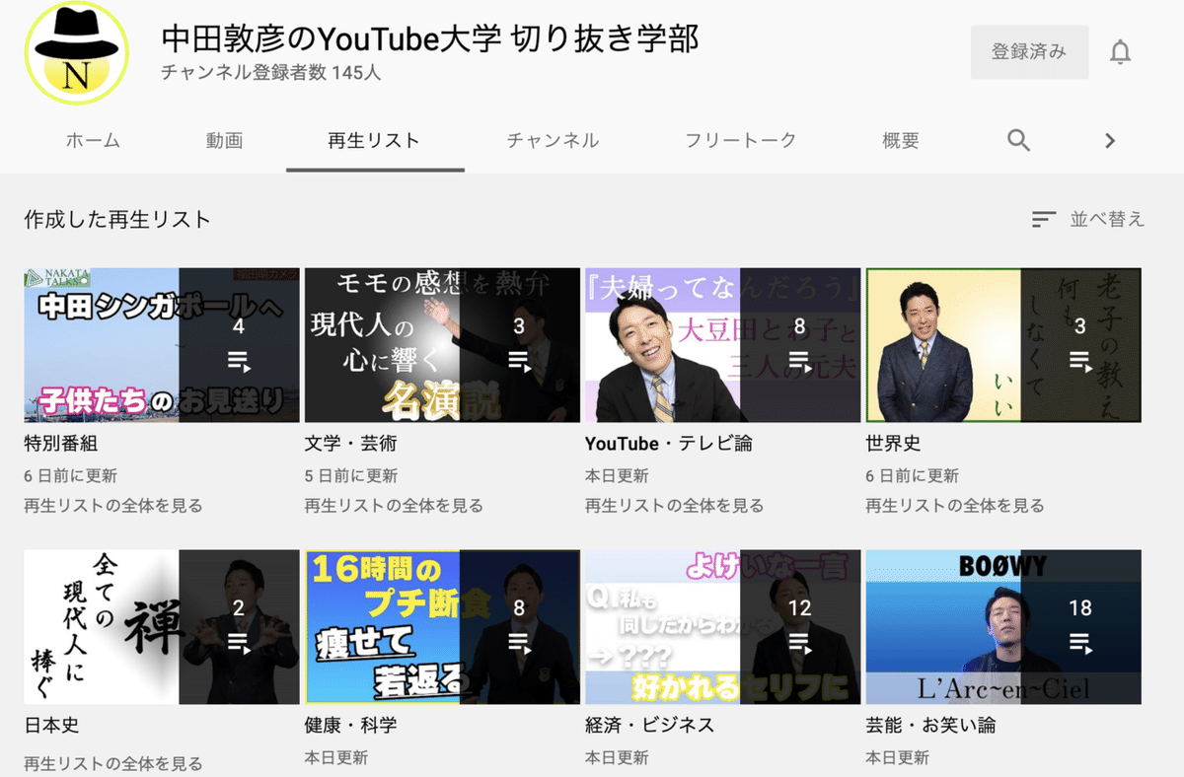The height and width of the screenshot is (777, 1184).
Task: Click the sort icon next to 並べ替え
Action: pos(1043,219)
